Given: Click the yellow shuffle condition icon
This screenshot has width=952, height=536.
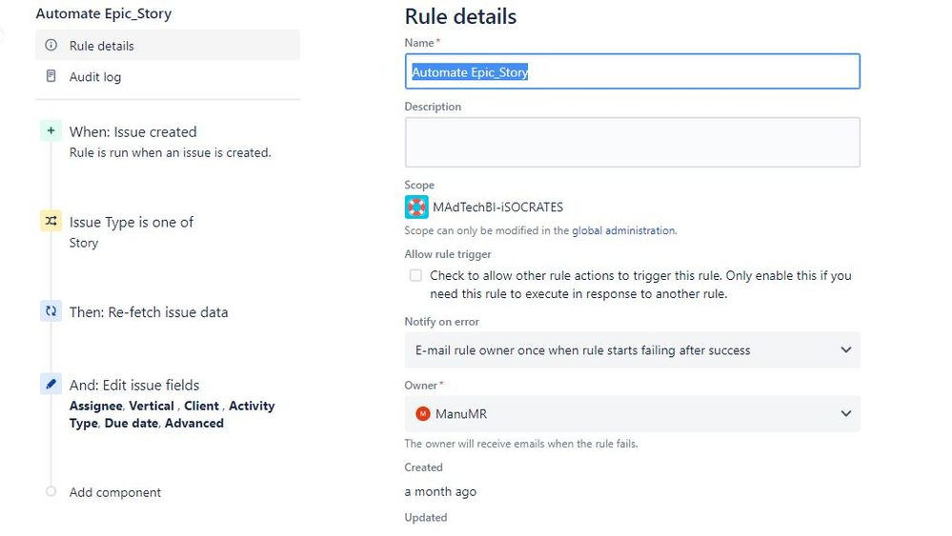Looking at the screenshot, I should pos(51,221).
